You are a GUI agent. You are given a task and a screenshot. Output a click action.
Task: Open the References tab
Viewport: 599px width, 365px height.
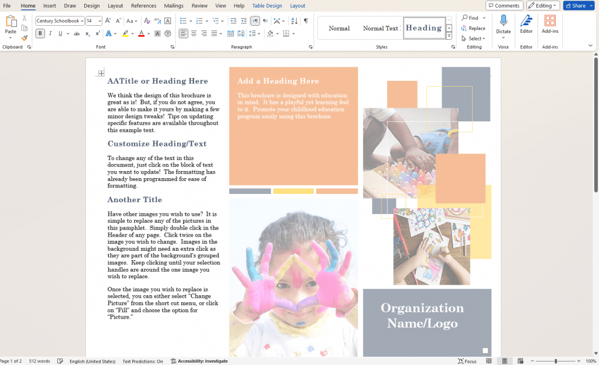144,6
